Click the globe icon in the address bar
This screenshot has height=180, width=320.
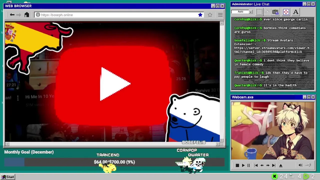click(x=38, y=15)
